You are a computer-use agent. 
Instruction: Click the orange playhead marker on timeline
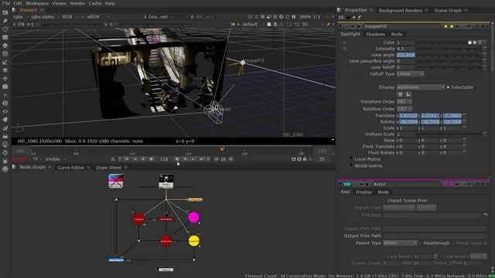(222, 148)
